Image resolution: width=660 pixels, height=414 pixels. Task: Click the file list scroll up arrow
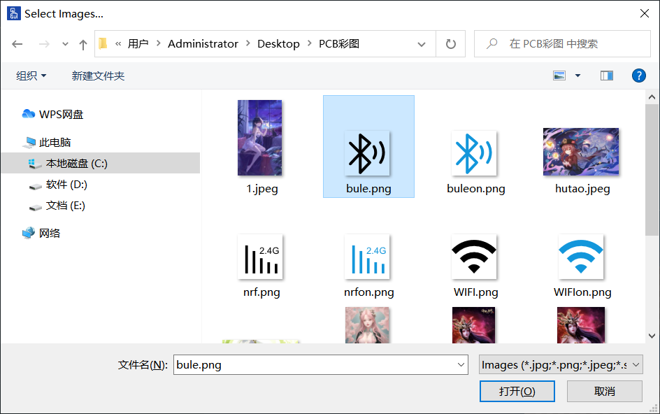point(652,97)
